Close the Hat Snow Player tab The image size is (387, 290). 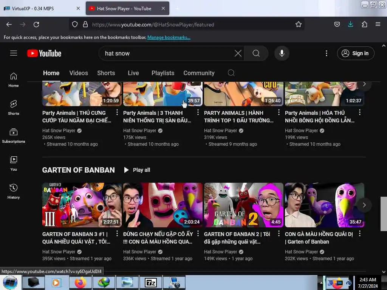[x=163, y=8]
